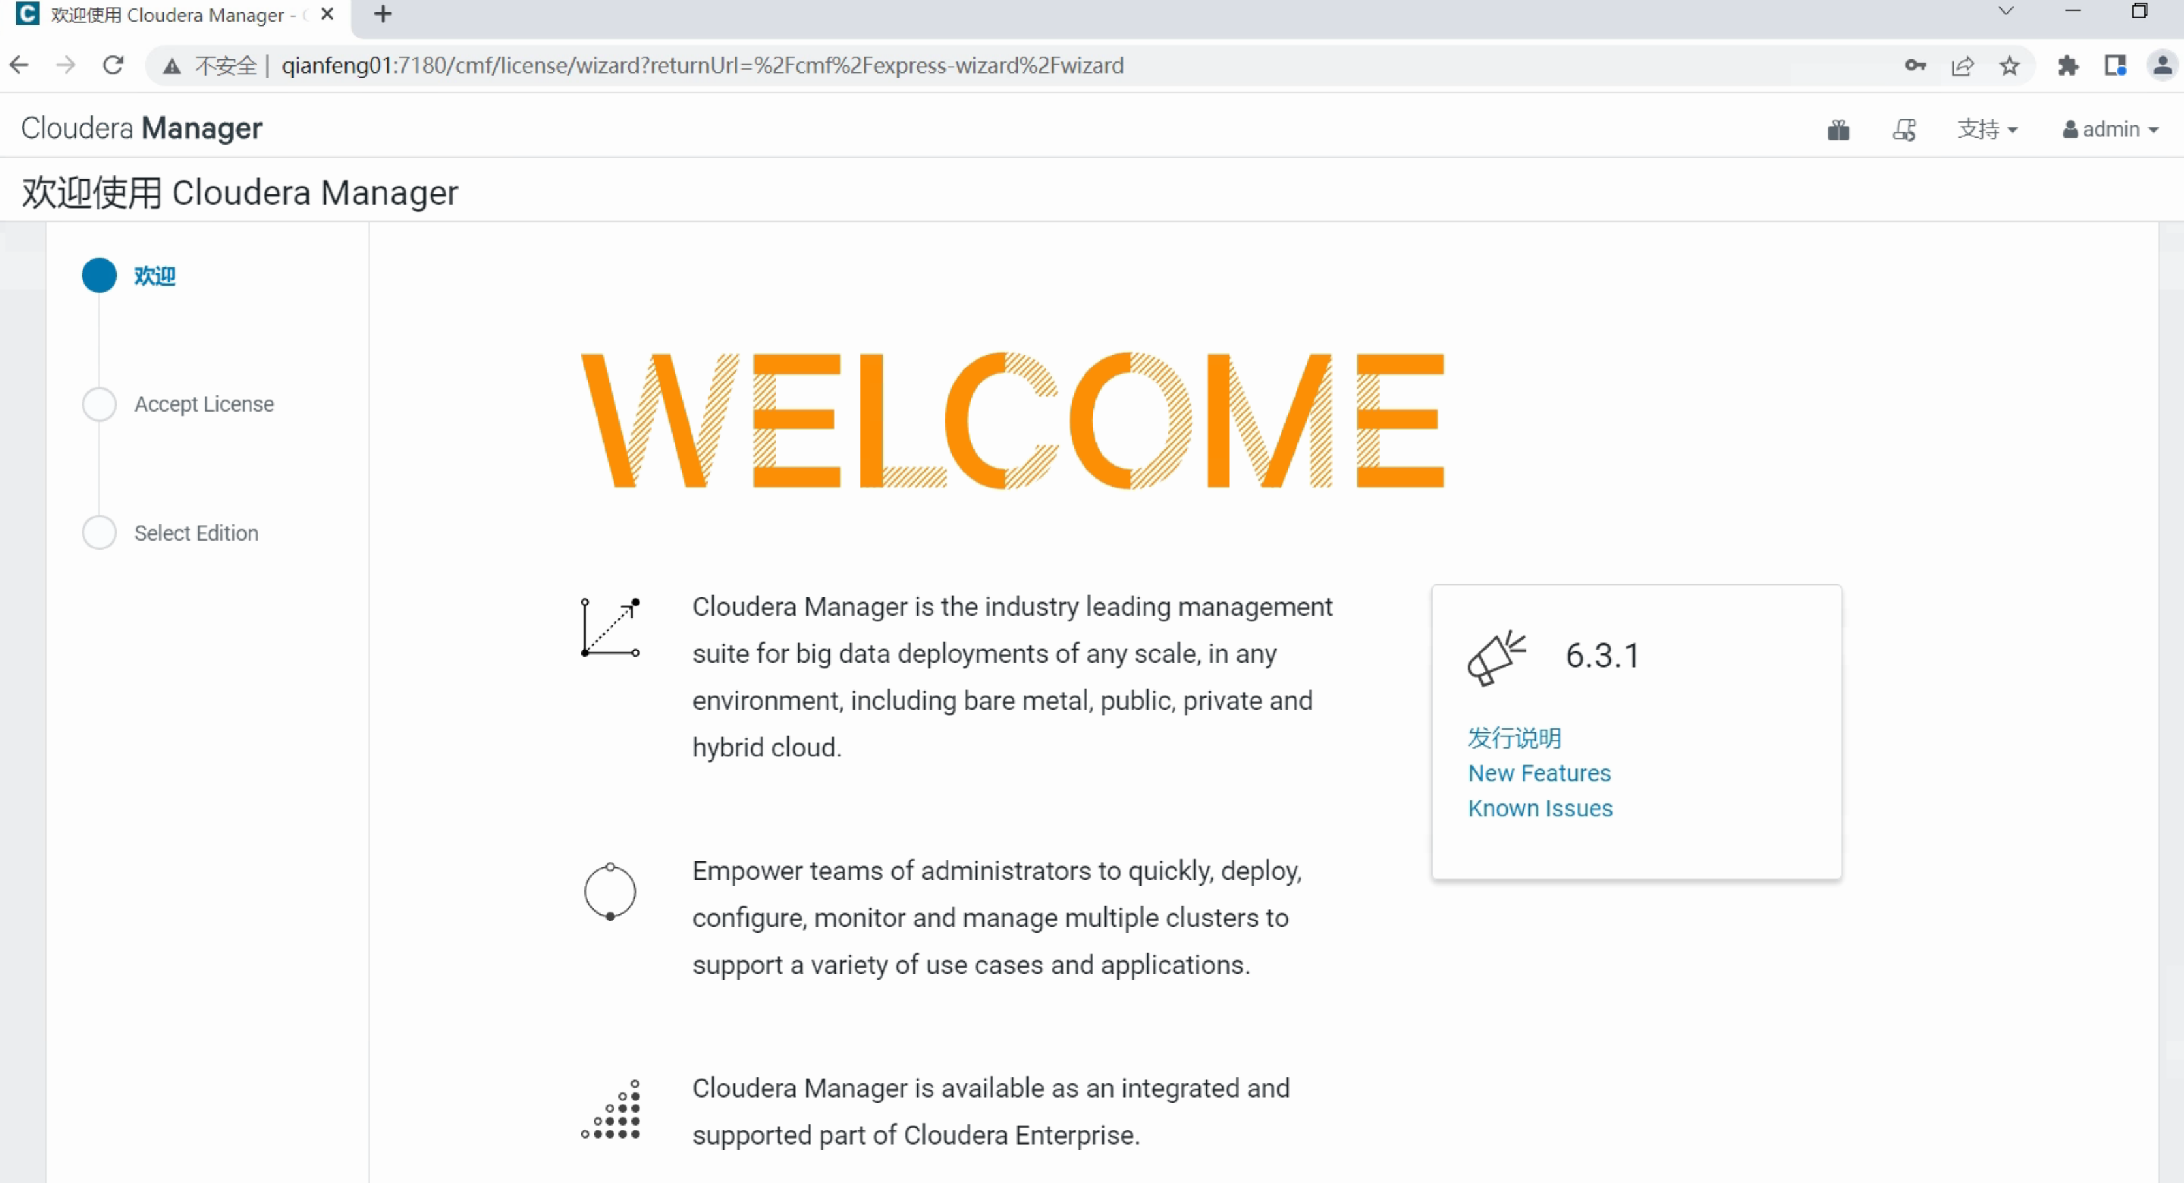Open the browser extensions puzzle icon

pyautogui.click(x=2068, y=65)
